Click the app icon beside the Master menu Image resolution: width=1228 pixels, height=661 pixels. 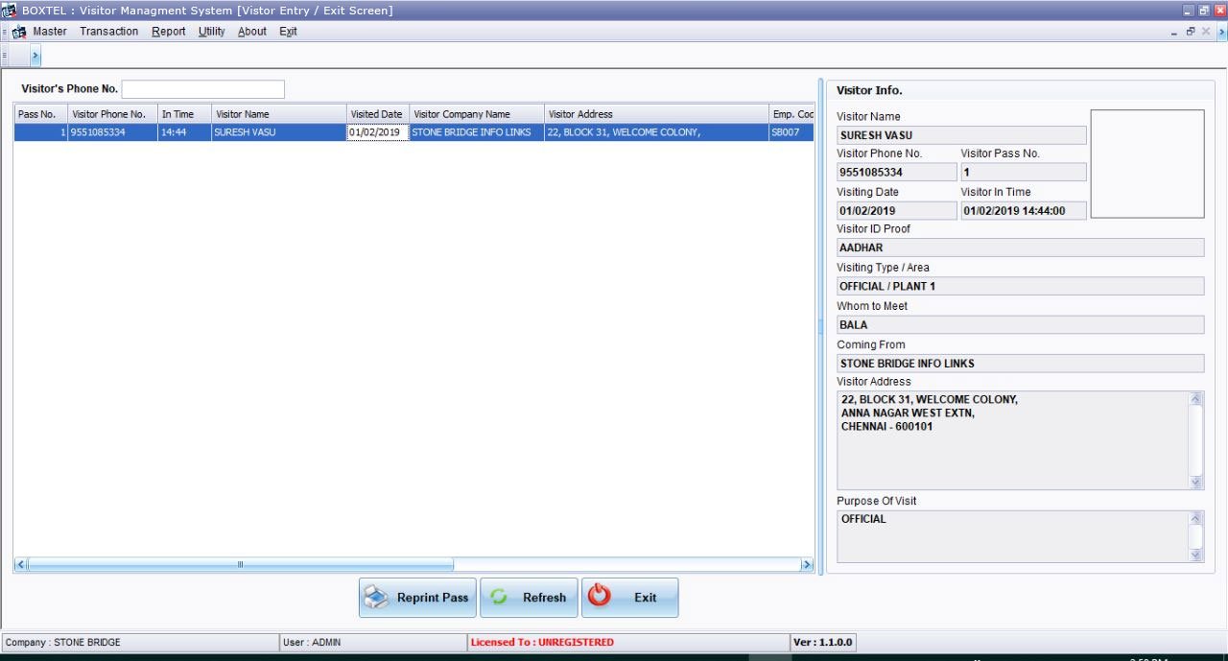(x=19, y=32)
